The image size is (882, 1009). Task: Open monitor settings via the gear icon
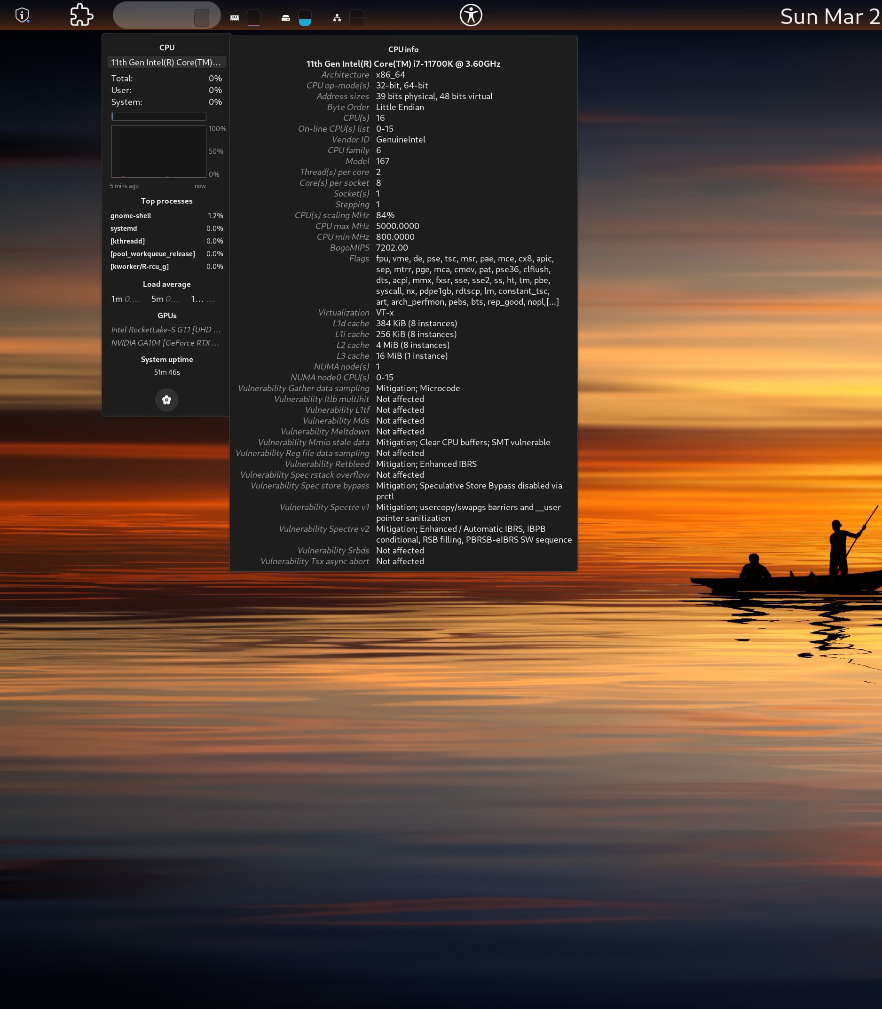coord(166,400)
